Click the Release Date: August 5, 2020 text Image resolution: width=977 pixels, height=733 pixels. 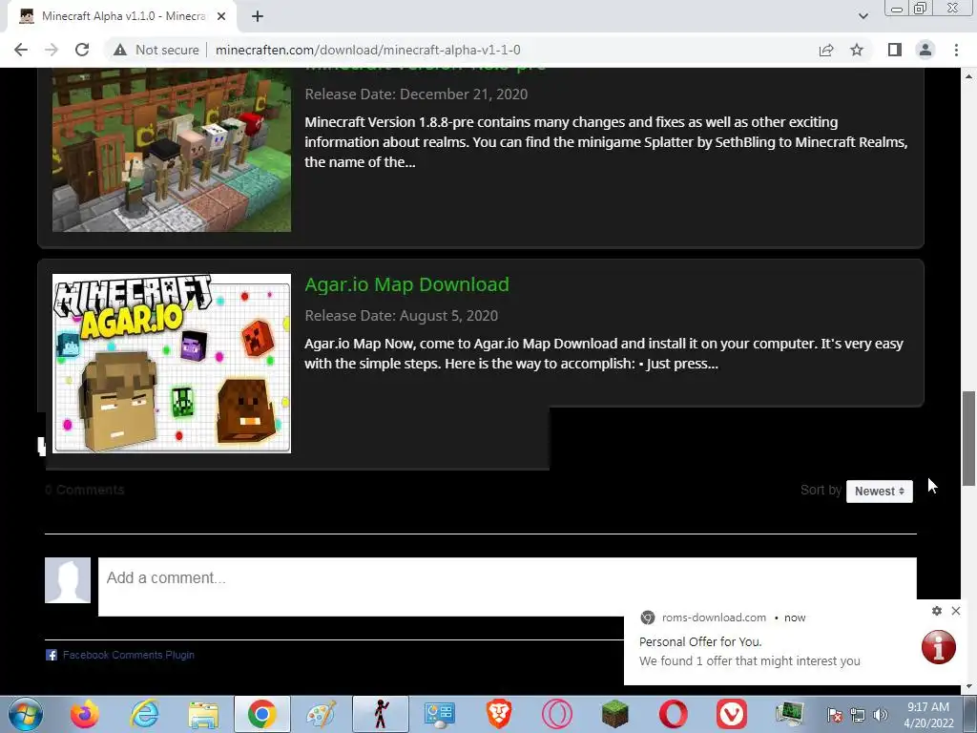tap(402, 315)
